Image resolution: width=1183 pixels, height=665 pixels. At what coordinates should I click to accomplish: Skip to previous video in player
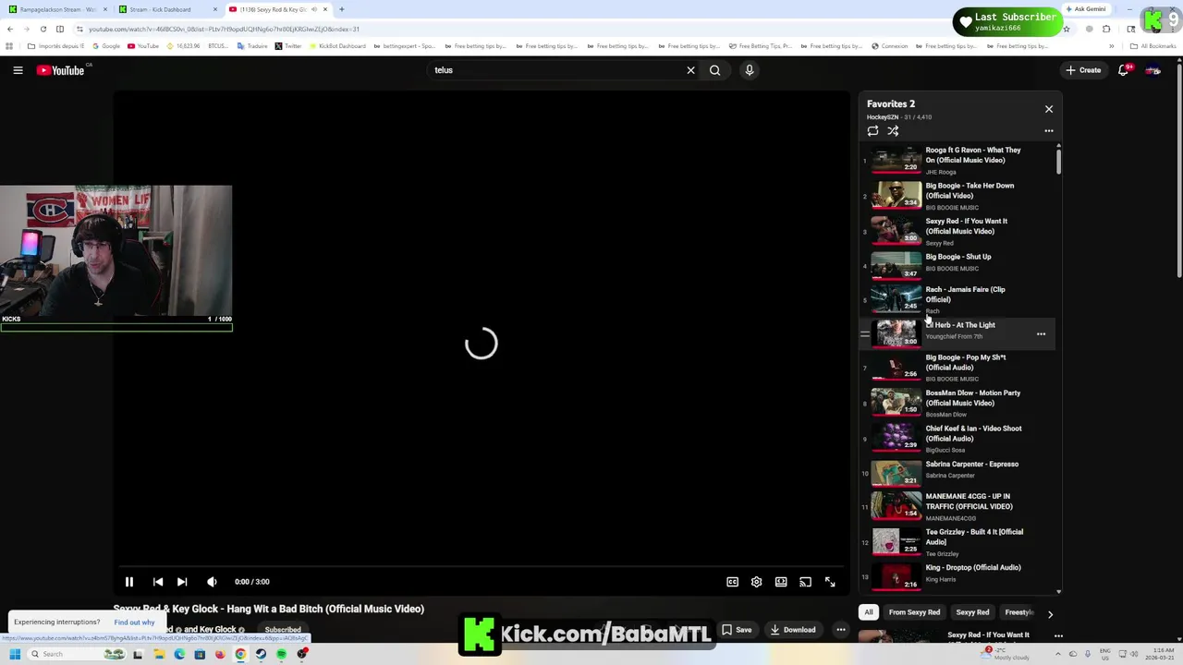click(x=158, y=582)
